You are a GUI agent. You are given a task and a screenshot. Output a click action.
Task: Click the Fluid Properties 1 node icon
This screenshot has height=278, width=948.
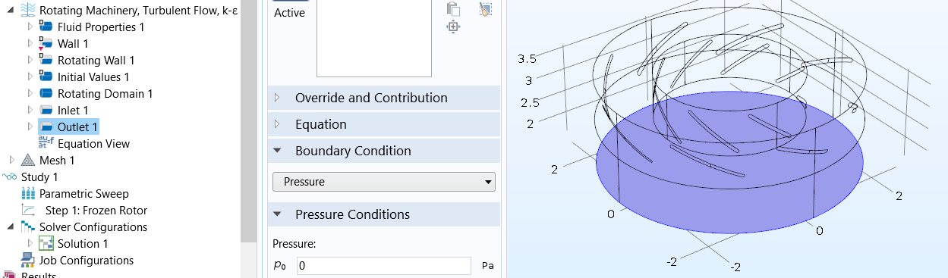46,27
